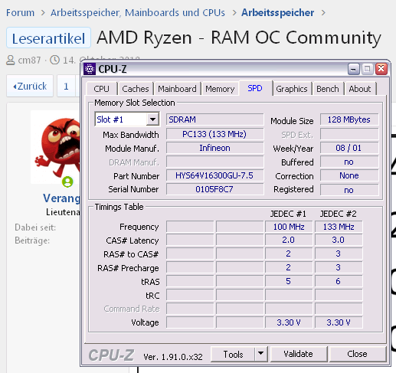Click the green online status badge
The image size is (396, 373).
pyautogui.click(x=67, y=182)
